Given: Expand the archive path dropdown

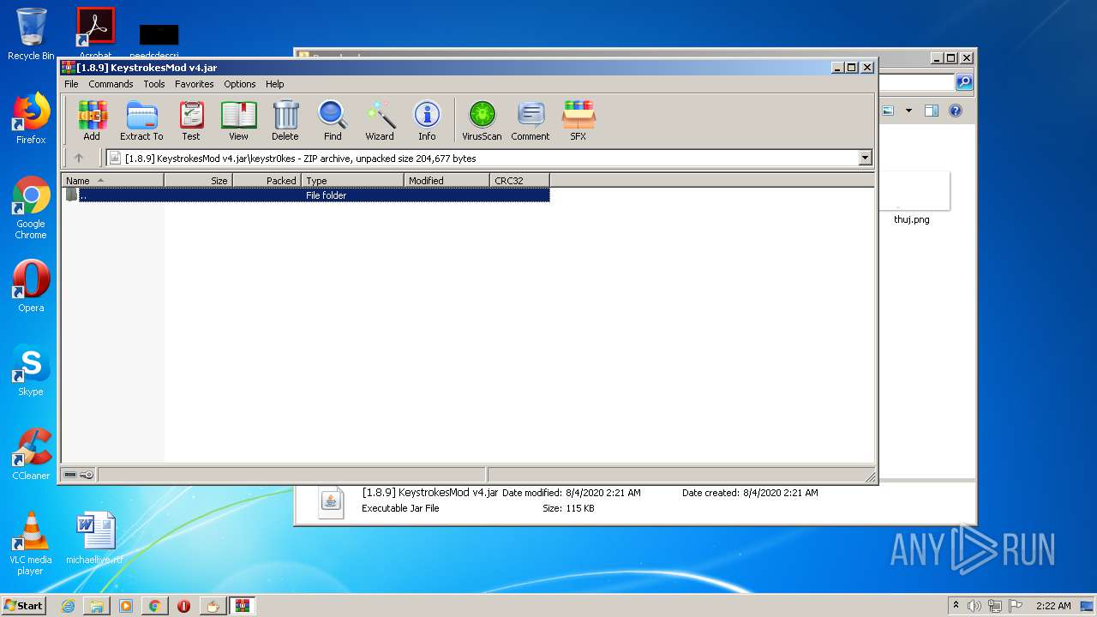Looking at the screenshot, I should [865, 158].
